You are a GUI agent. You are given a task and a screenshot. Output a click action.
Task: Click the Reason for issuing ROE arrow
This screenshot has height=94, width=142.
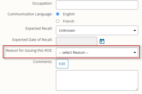click(135, 53)
